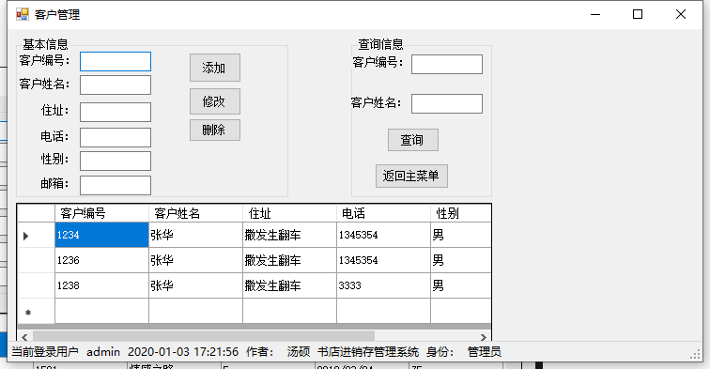The width and height of the screenshot is (710, 369).
Task: Click the 客户管理 window app icon
Action: (23, 14)
